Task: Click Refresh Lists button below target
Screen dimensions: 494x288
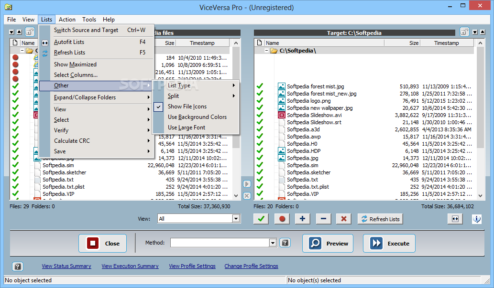Action: coord(380,219)
